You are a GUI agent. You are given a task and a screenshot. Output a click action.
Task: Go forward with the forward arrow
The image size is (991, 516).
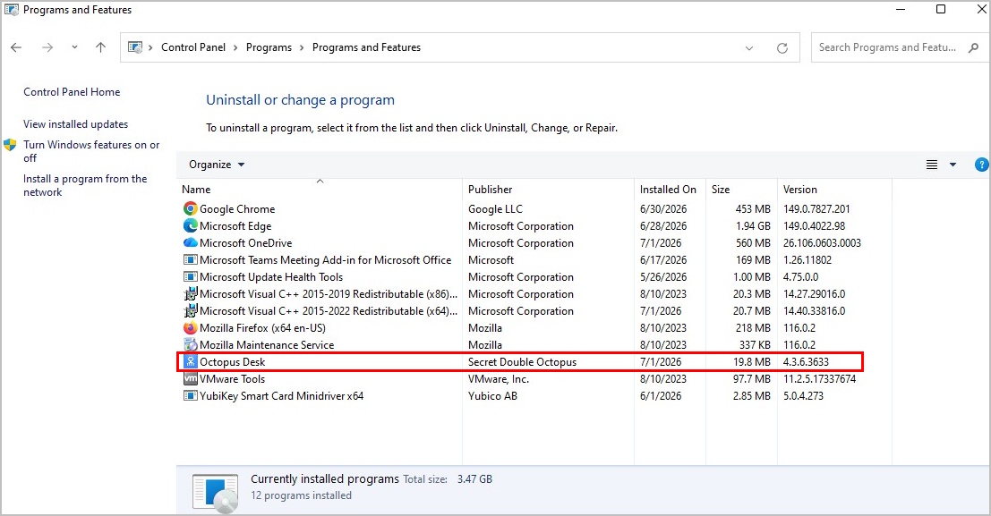(47, 47)
